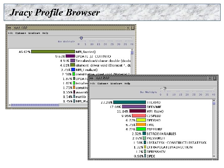Click vertical scrollbar thumb in n,c,t 1,0,0 window

132,53
